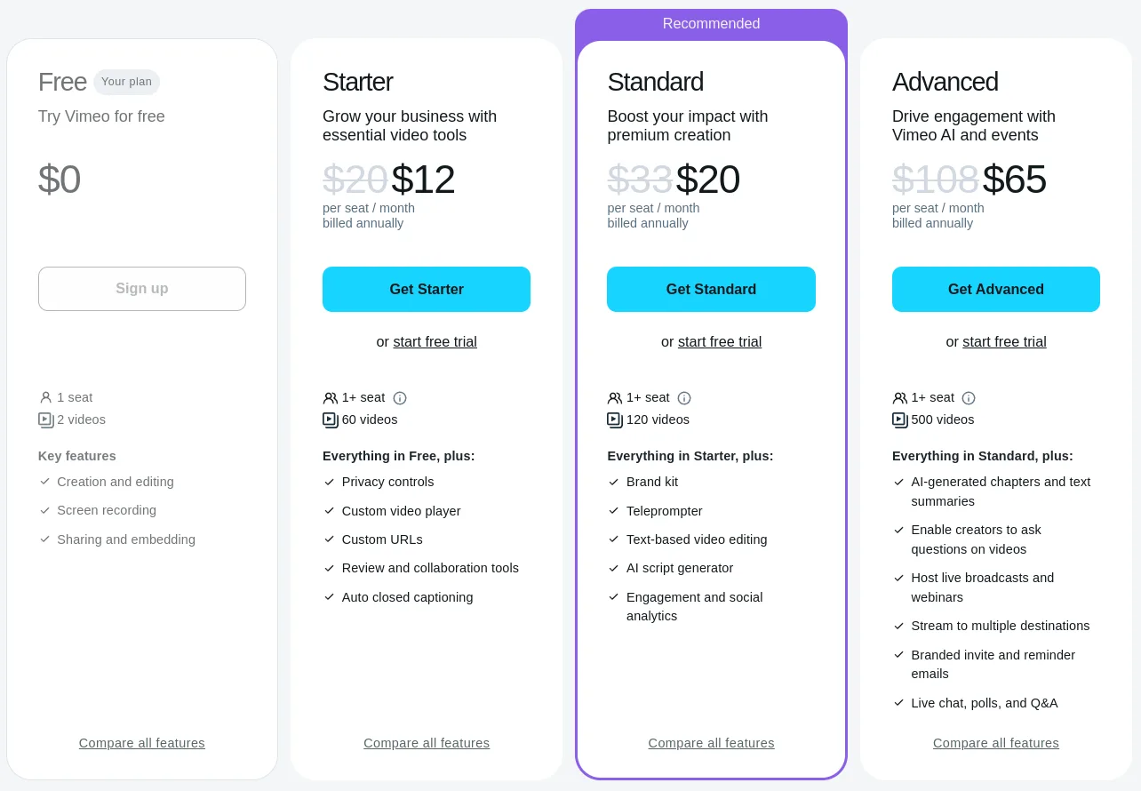This screenshot has height=791, width=1141.
Task: Open Compare all features under Starter plan
Action: tap(427, 743)
